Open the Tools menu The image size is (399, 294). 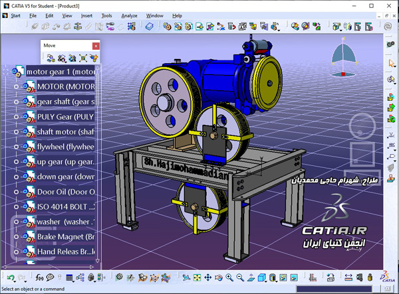tap(106, 16)
